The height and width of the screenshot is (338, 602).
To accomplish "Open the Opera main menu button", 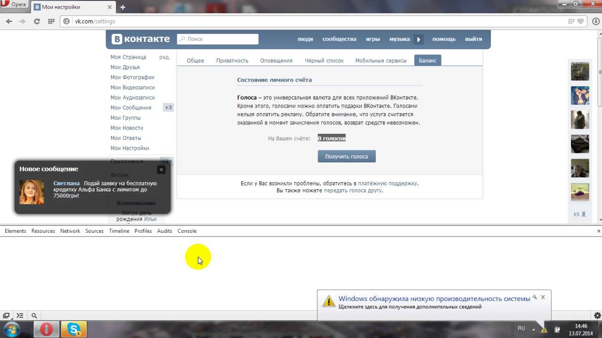I will tap(15, 5).
